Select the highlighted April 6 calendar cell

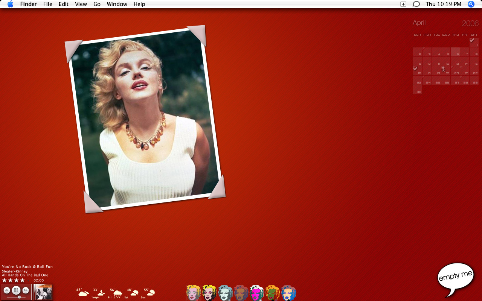(455, 52)
